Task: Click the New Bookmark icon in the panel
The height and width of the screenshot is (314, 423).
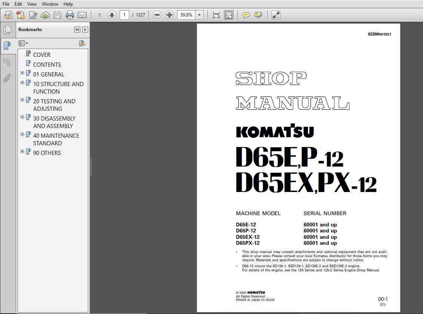Action: [82, 43]
